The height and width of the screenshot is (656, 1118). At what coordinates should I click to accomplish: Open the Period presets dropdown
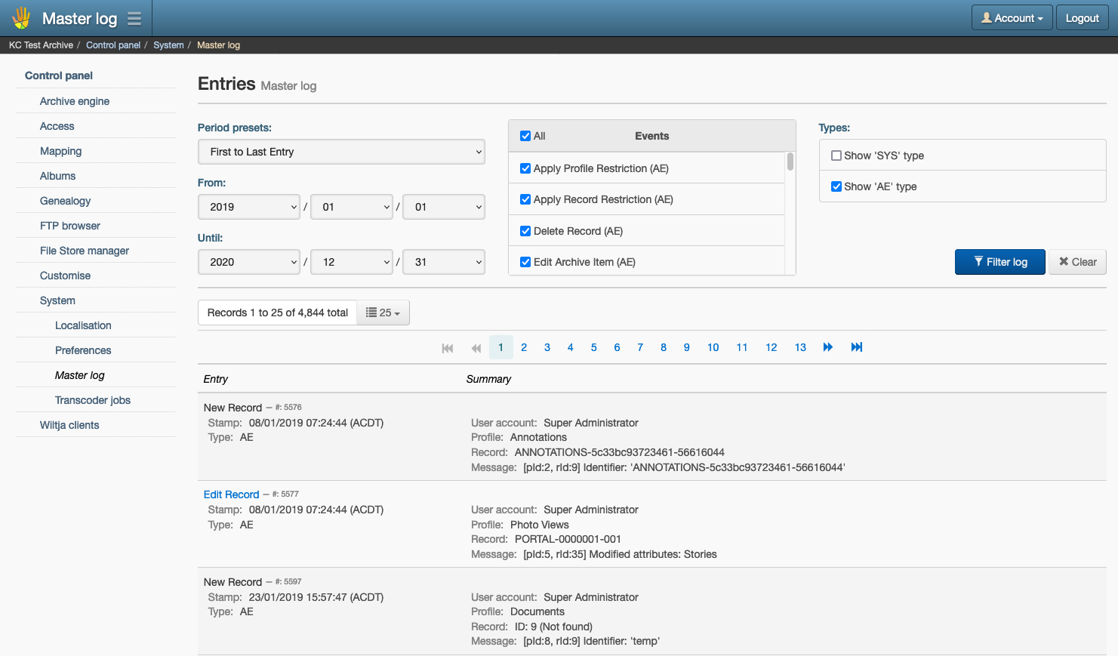(x=341, y=152)
